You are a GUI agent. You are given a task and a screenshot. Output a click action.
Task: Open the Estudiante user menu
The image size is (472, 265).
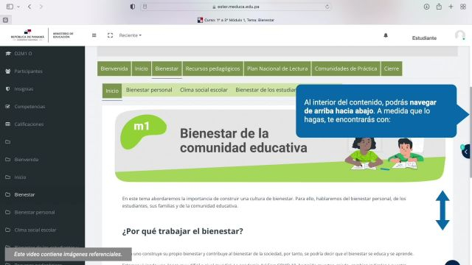(x=424, y=38)
